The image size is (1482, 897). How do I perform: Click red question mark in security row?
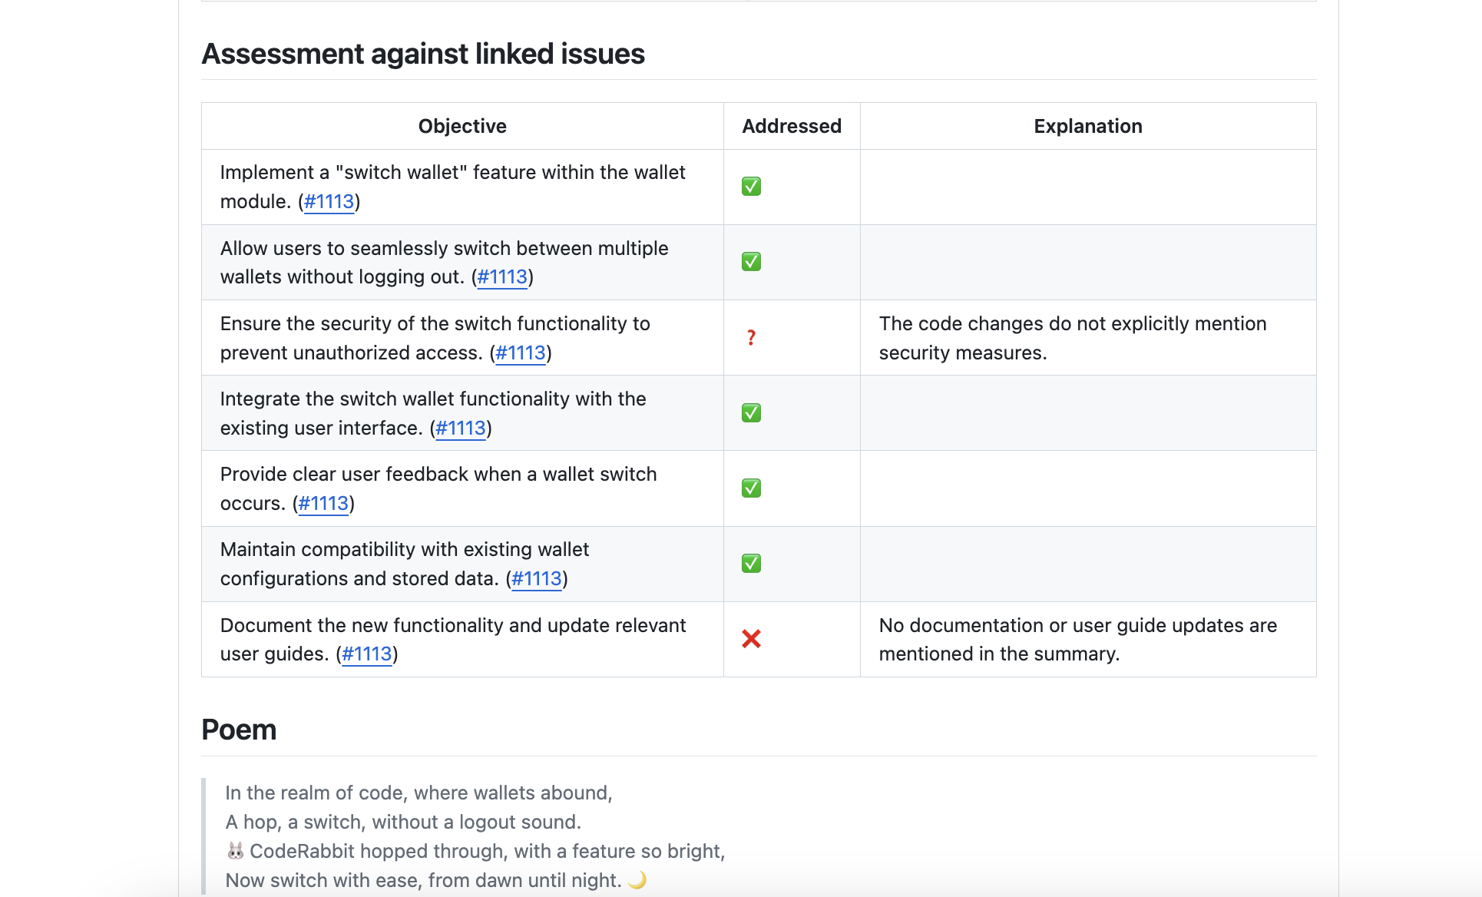[x=751, y=338]
